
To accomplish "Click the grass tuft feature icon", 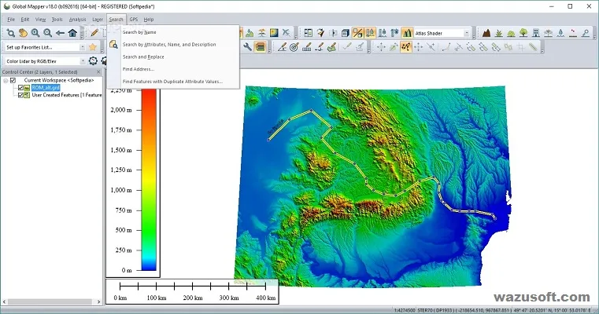I will (x=498, y=33).
